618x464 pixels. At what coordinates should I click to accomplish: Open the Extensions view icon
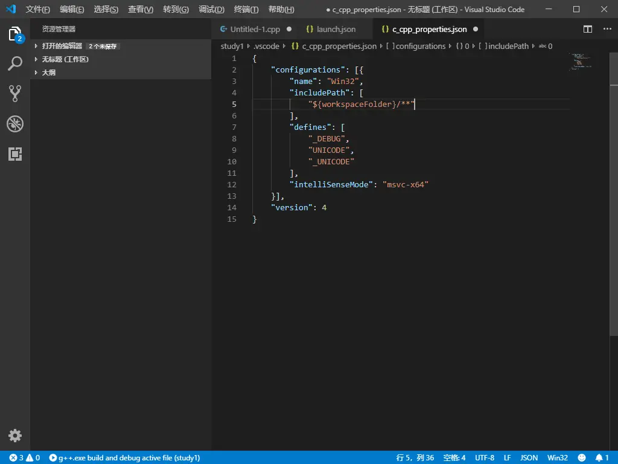pos(15,154)
